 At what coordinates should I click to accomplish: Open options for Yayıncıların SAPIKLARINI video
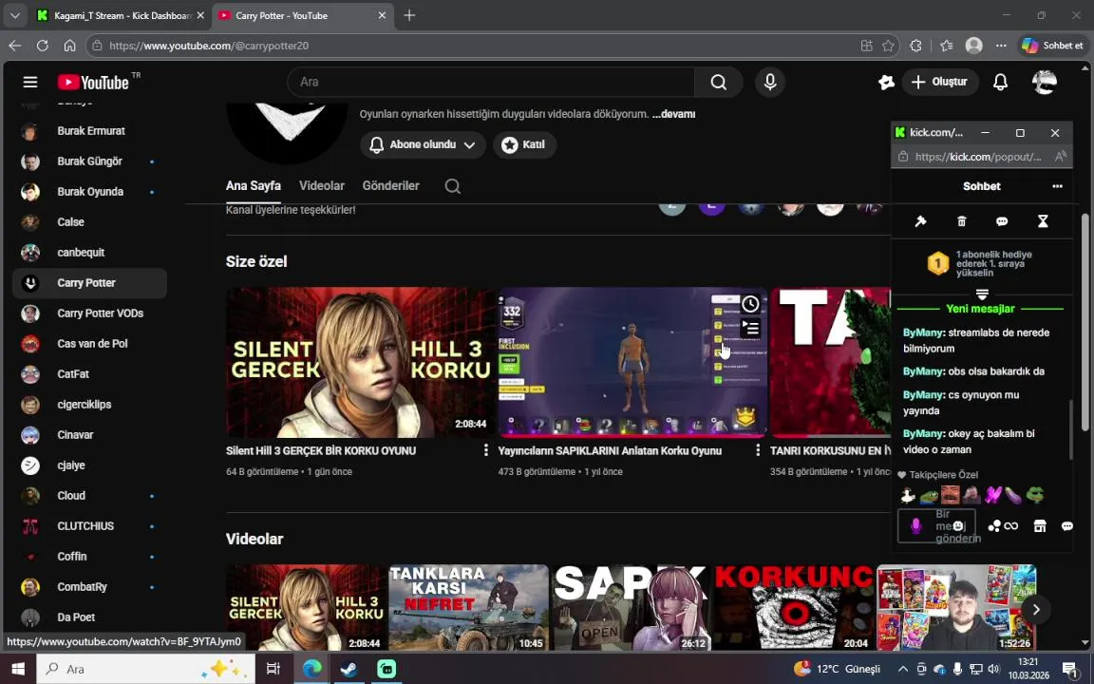pyautogui.click(x=758, y=451)
